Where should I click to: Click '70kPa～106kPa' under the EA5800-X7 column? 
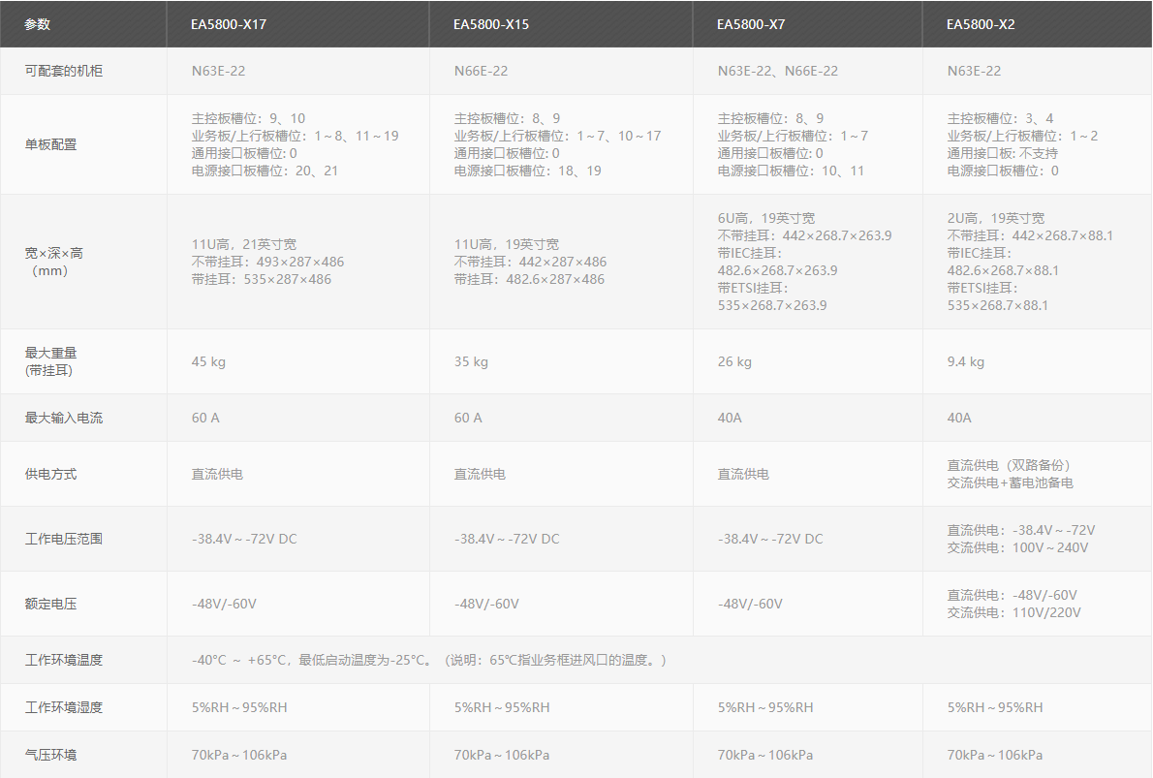[765, 755]
